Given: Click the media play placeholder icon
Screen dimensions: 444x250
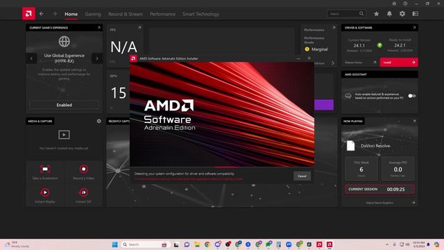Looking at the screenshot, I should pyautogui.click(x=64, y=135).
